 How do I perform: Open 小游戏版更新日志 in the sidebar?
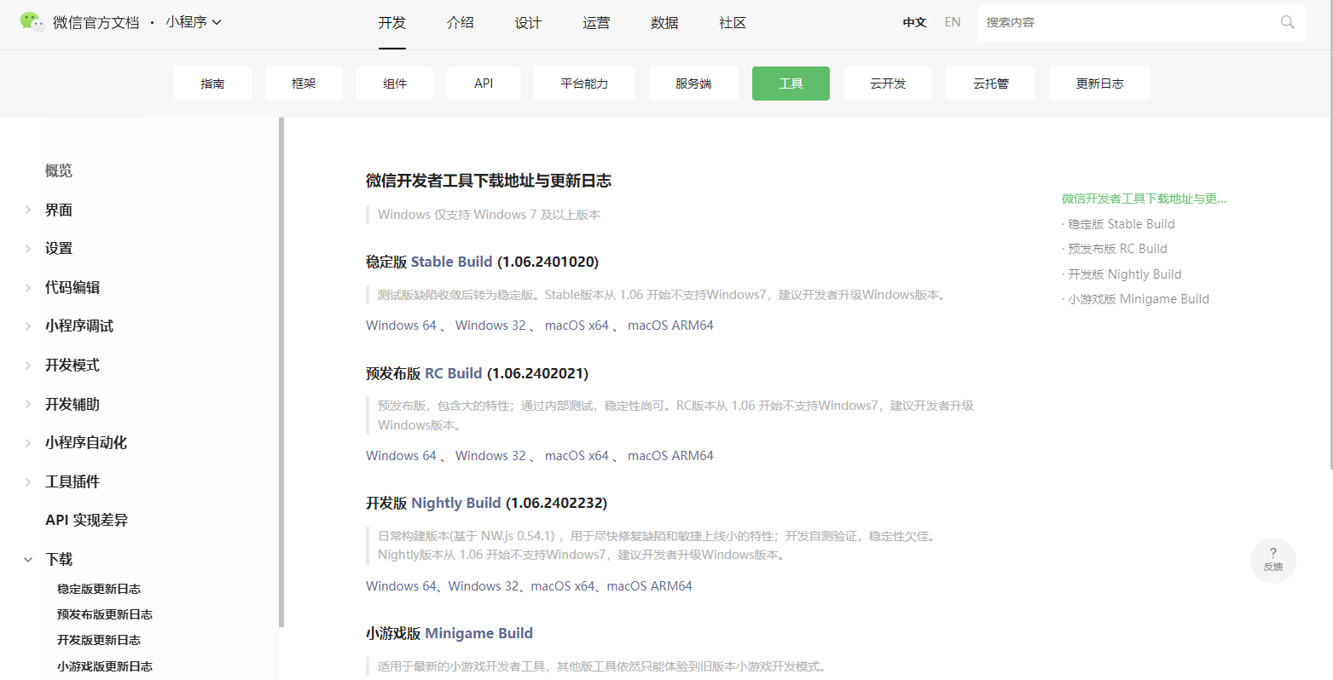105,666
